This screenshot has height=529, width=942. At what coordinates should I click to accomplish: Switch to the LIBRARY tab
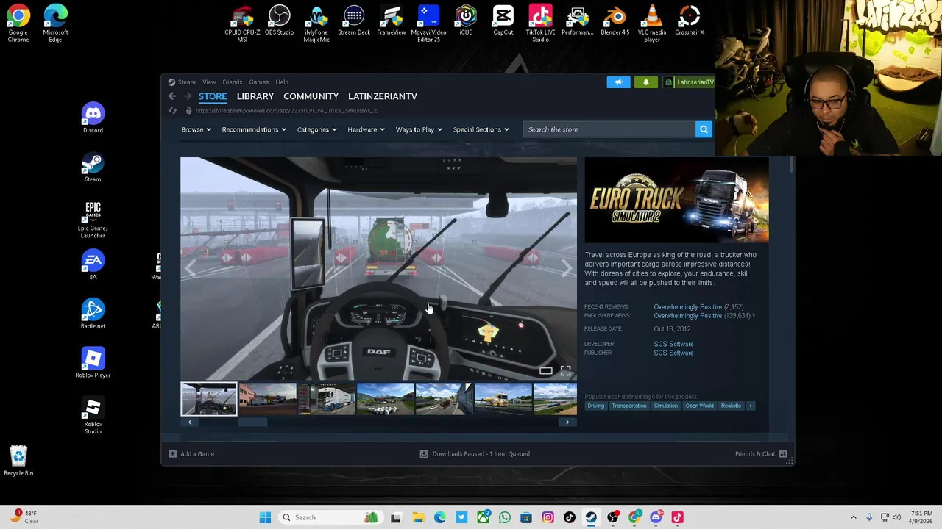click(x=255, y=96)
